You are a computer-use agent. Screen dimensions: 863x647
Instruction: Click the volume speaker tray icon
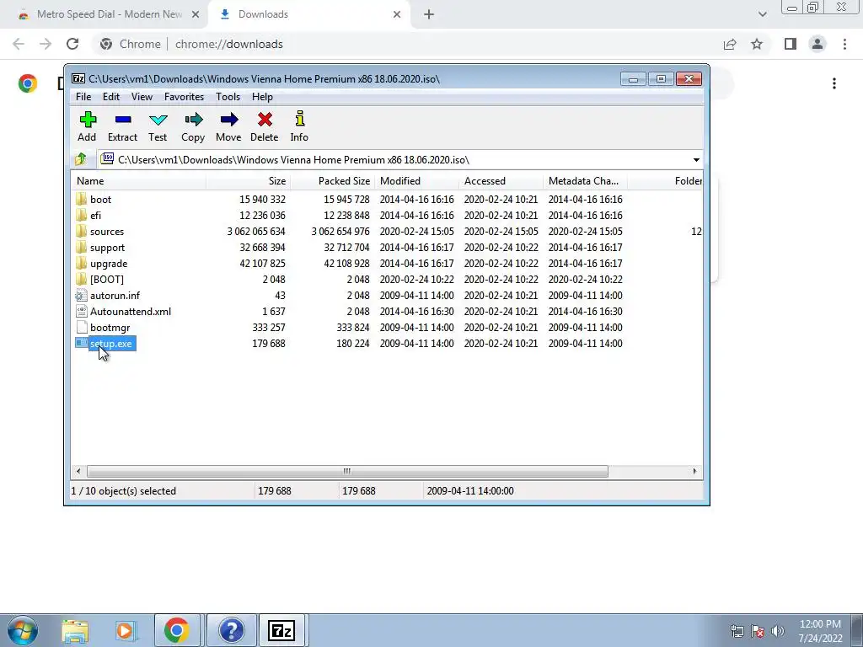pyautogui.click(x=777, y=631)
